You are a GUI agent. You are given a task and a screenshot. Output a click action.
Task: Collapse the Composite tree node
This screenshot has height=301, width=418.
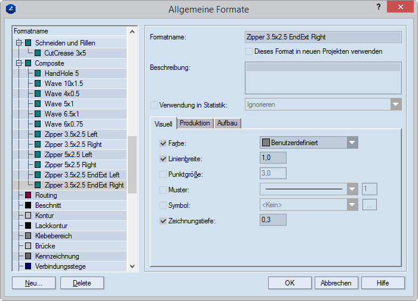click(19, 63)
